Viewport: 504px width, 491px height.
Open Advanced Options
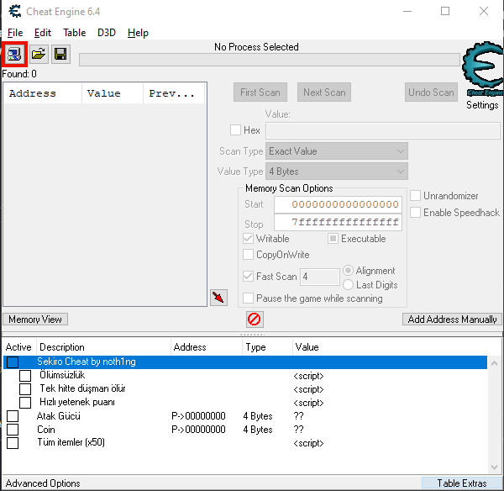coord(43,483)
